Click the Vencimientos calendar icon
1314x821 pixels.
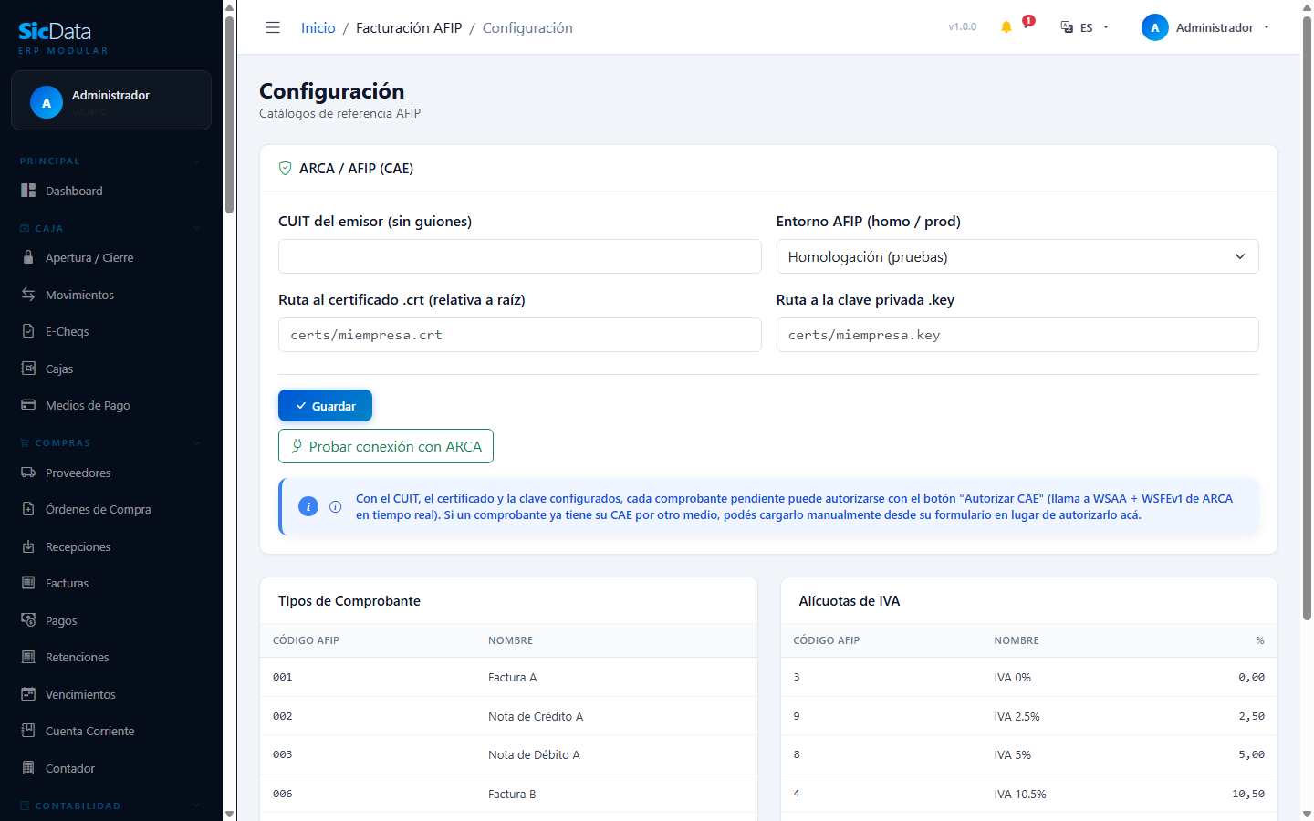pos(28,694)
